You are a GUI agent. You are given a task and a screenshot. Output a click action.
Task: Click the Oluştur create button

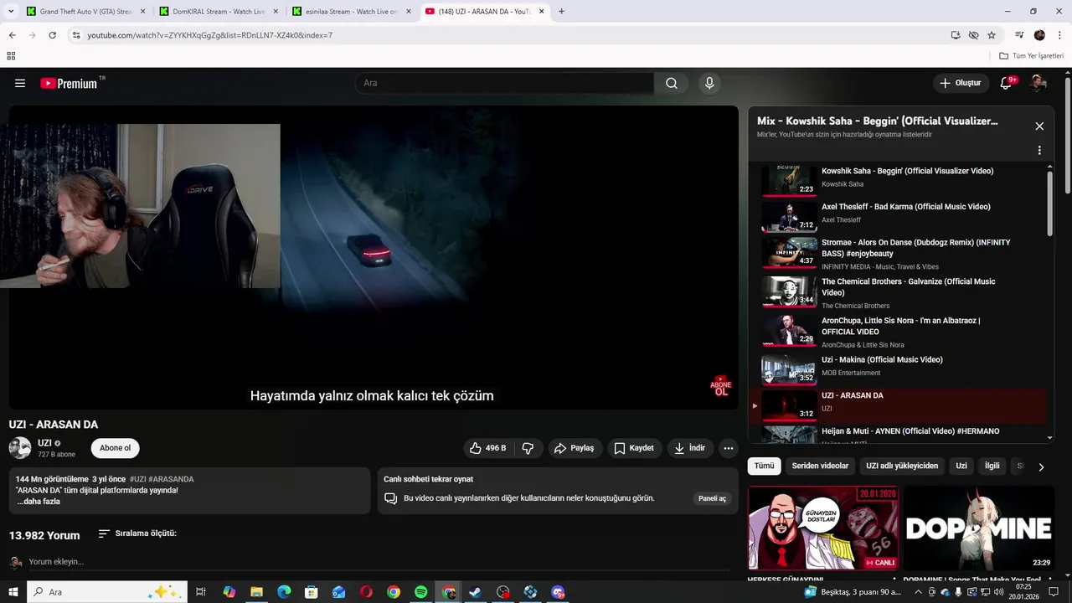coord(961,83)
